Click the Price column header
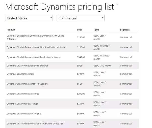 tap(80, 30)
